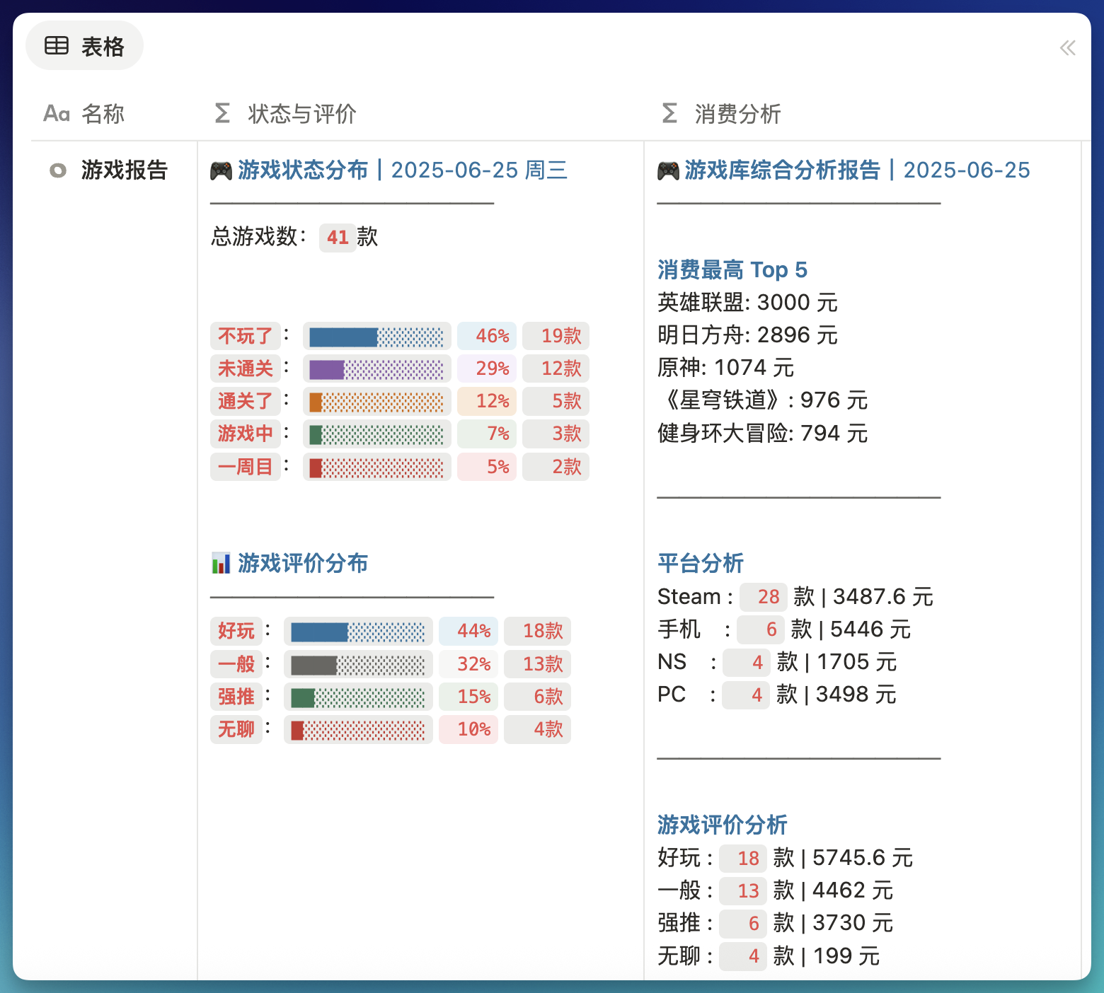
Task: Click sigma icon beside 状态与评价
Action: 222,113
